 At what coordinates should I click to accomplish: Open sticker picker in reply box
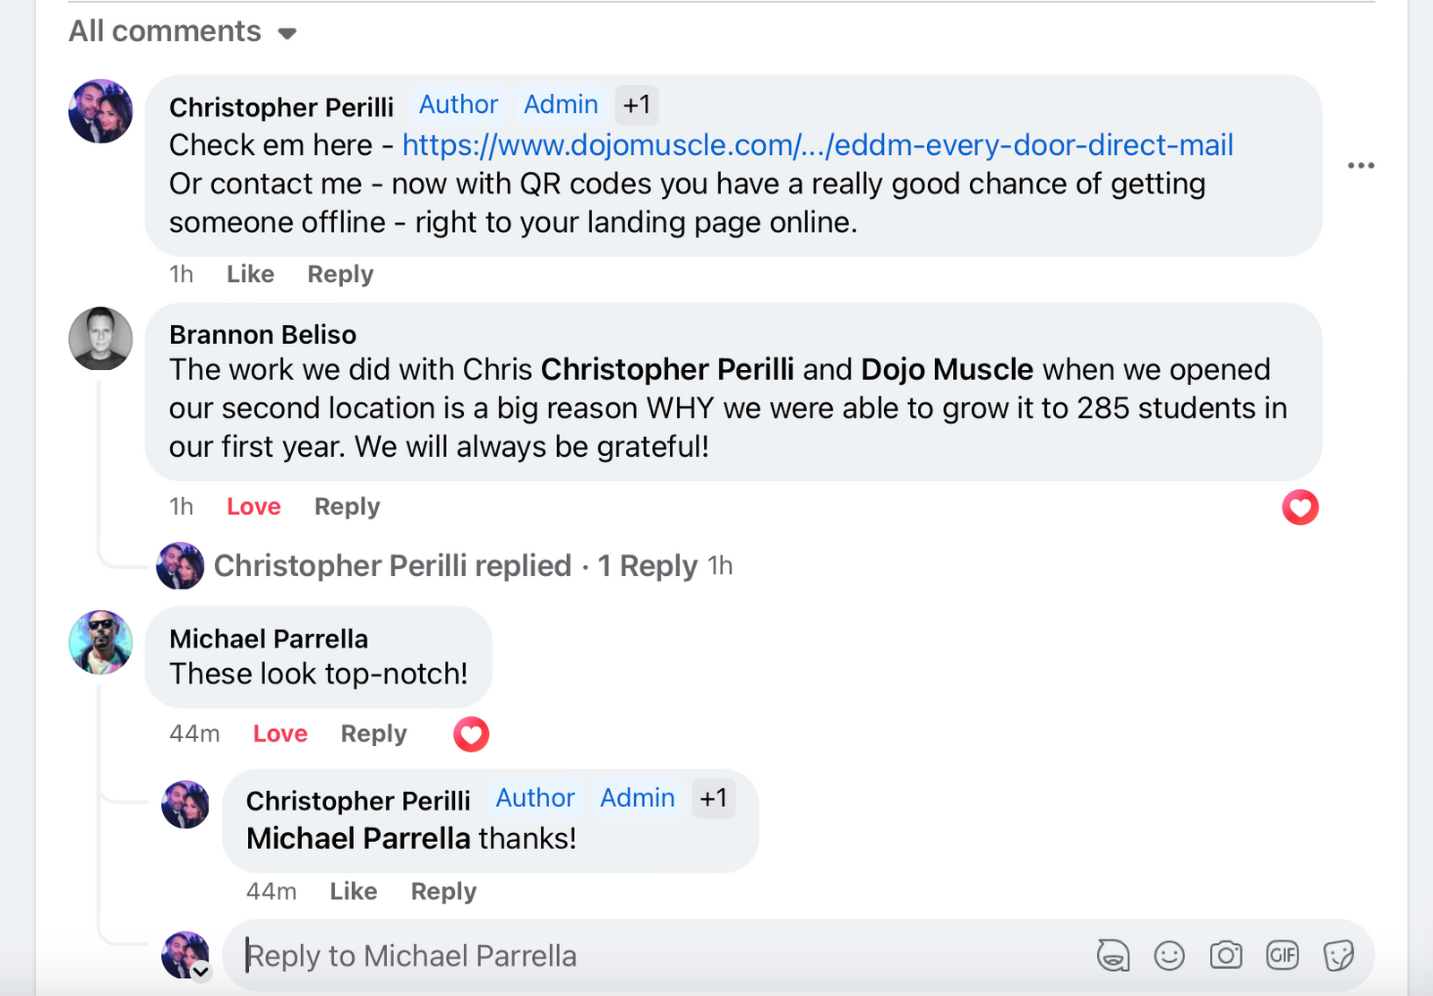[x=1338, y=956]
